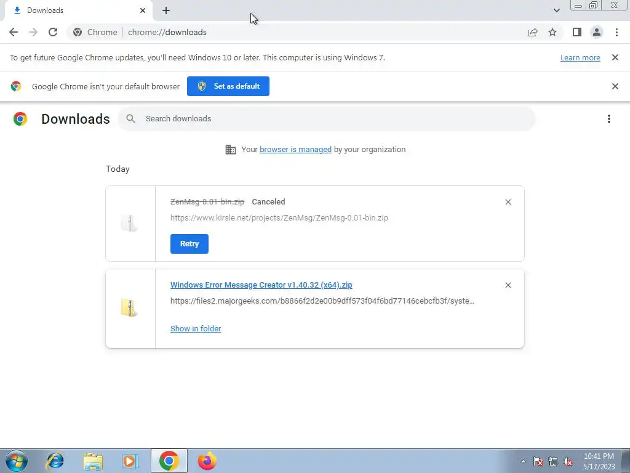Click the muted volume tray icon

pyautogui.click(x=568, y=461)
